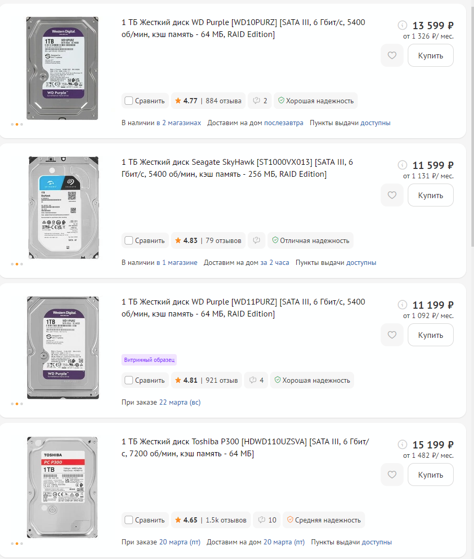Image resolution: width=474 pixels, height=559 pixels.
Task: Click Купить for Seagate SkyHawk ST1000VX013
Action: (430, 195)
